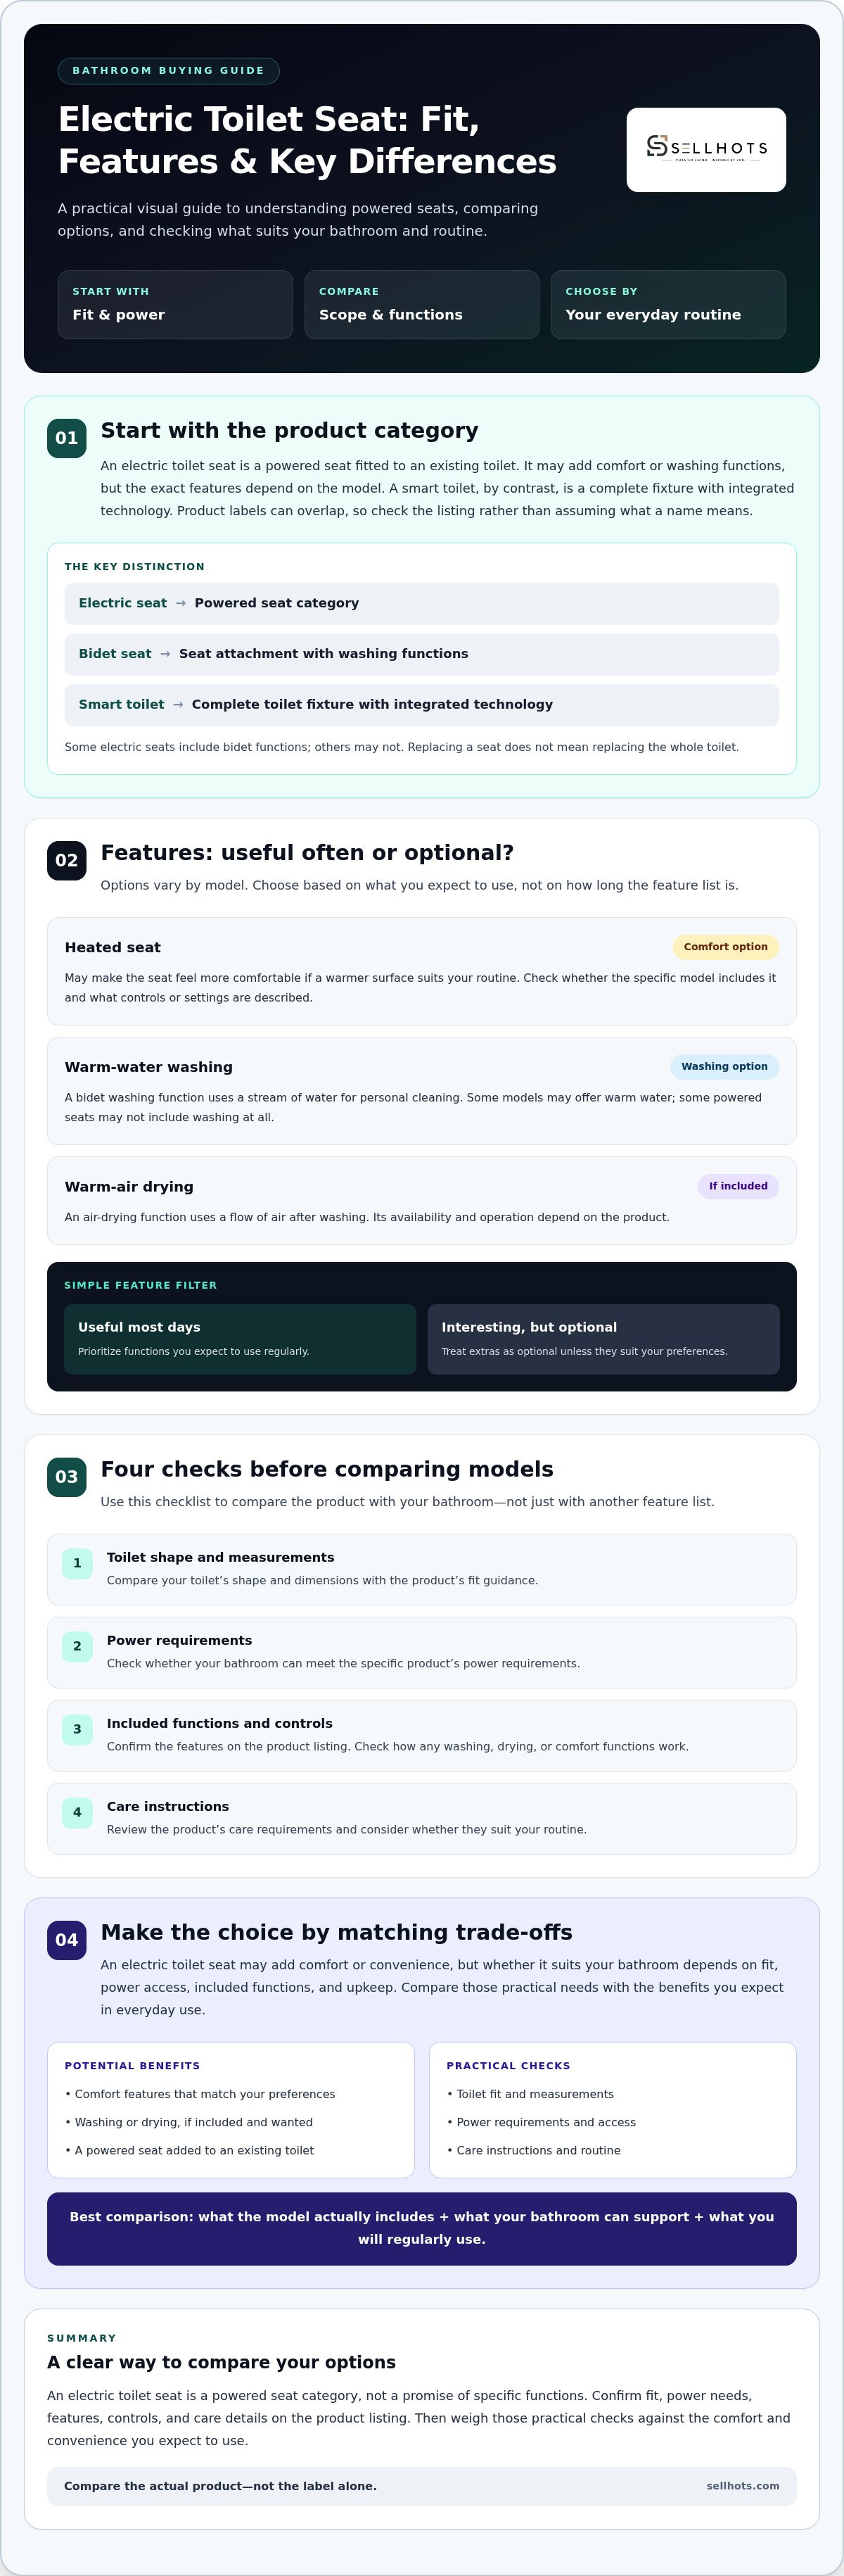Click the Smart toilet distinction row
This screenshot has height=2576, width=844.
(421, 705)
